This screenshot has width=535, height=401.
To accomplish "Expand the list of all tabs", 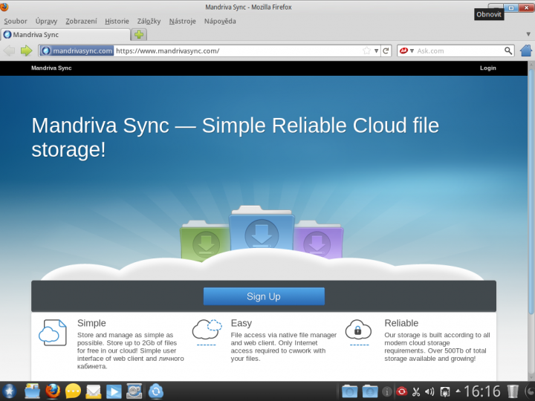I will pos(528,34).
